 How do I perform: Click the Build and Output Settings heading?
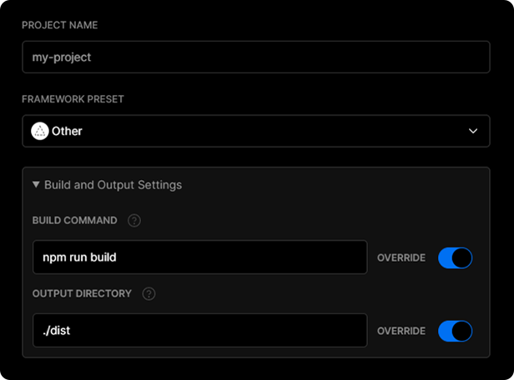[x=113, y=185]
